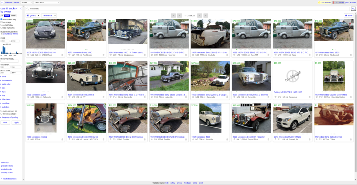Switch seller filter to all
This screenshot has width=357, height=185.
coord(2,16)
